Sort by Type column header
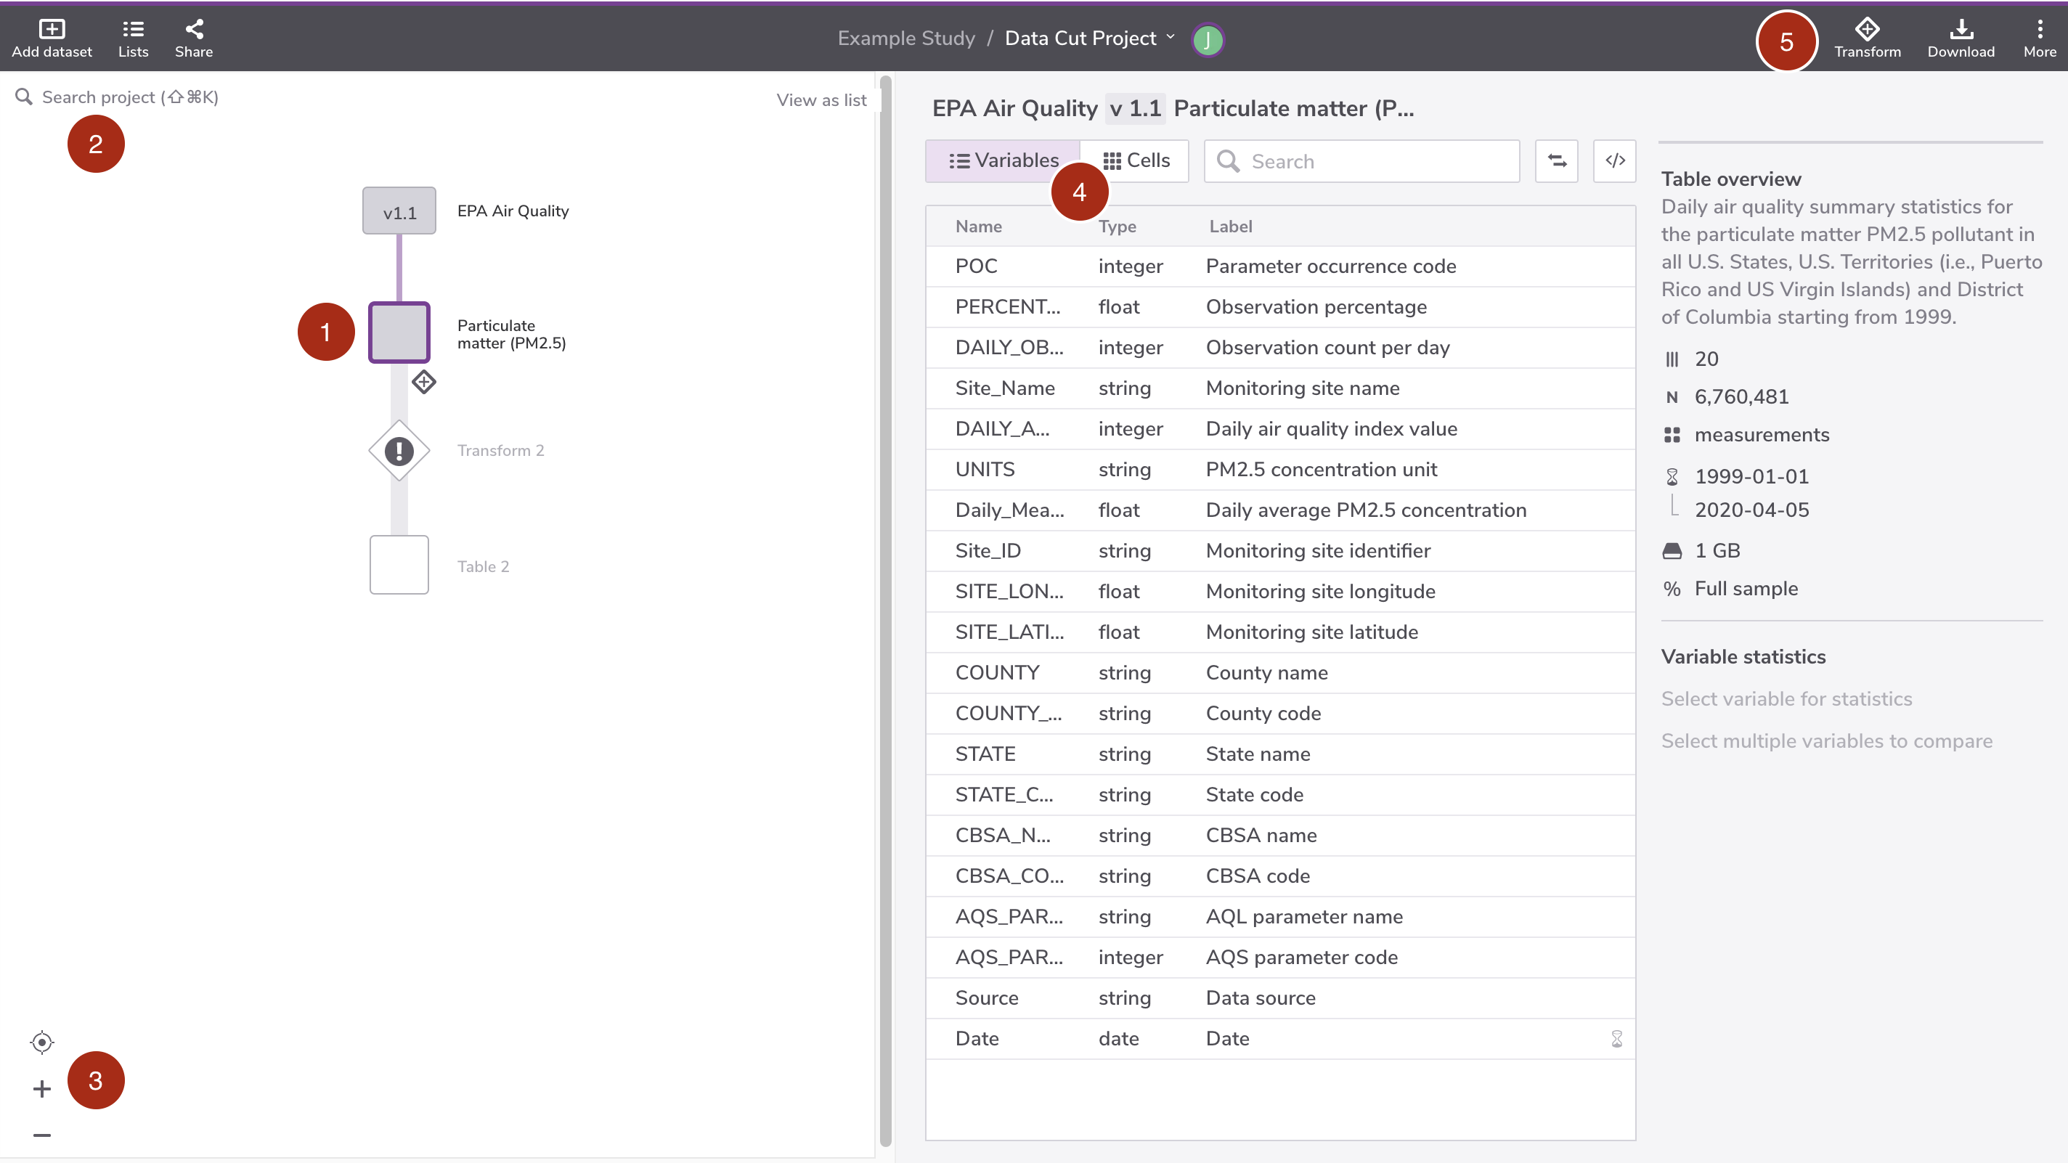 1117,227
